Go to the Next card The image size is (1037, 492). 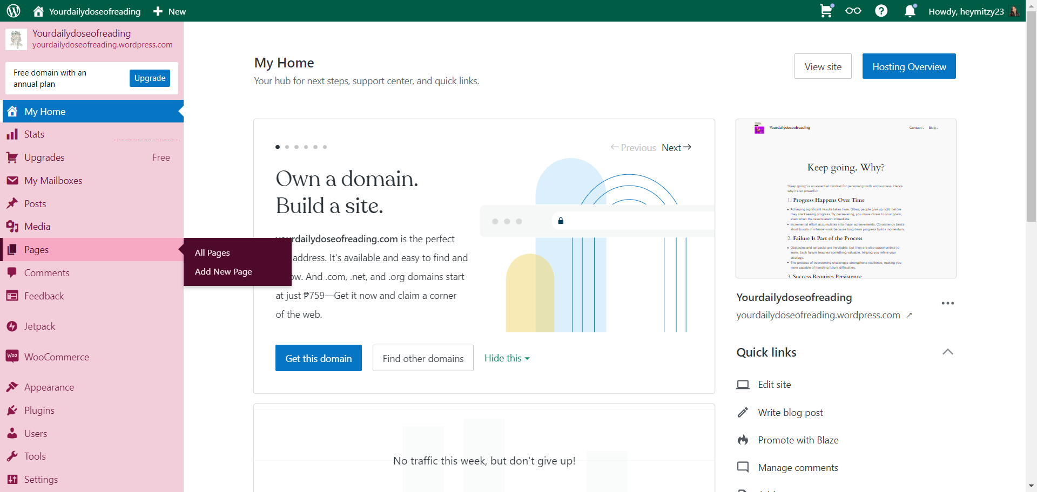click(x=677, y=147)
